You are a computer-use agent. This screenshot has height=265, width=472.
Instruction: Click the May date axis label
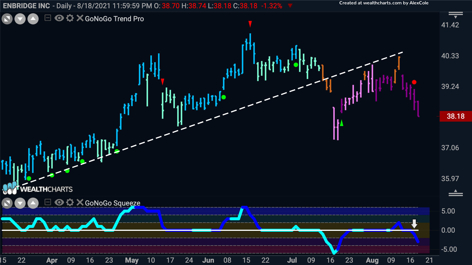[x=132, y=260]
